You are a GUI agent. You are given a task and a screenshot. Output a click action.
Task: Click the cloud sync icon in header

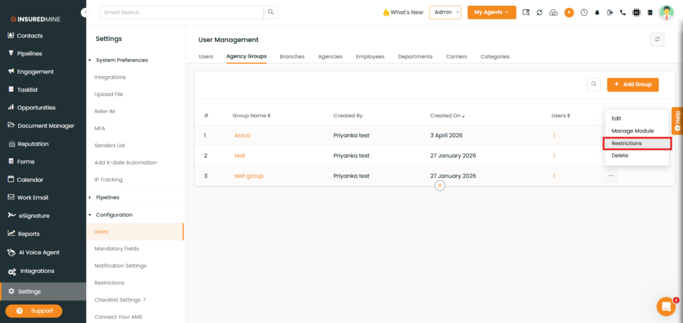click(x=553, y=13)
